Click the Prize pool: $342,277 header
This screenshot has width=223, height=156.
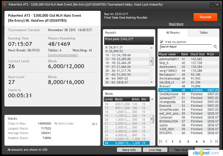129,41
